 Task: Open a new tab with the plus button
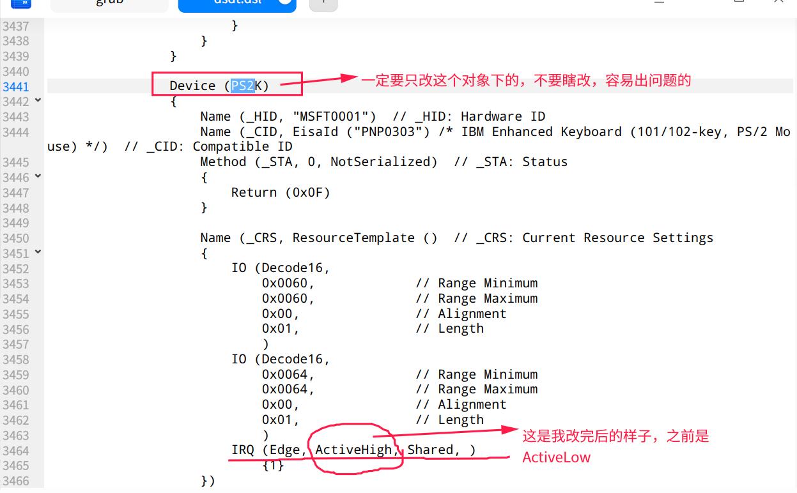point(323,4)
